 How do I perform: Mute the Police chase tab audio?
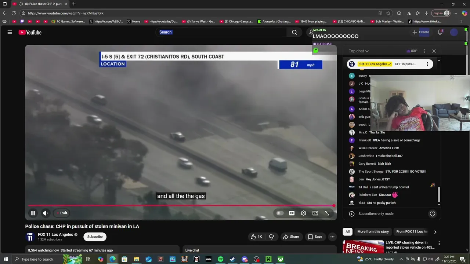coord(21,4)
